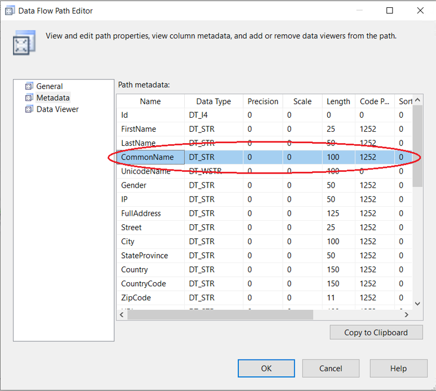
Task: Open the General page
Action: pyautogui.click(x=50, y=86)
